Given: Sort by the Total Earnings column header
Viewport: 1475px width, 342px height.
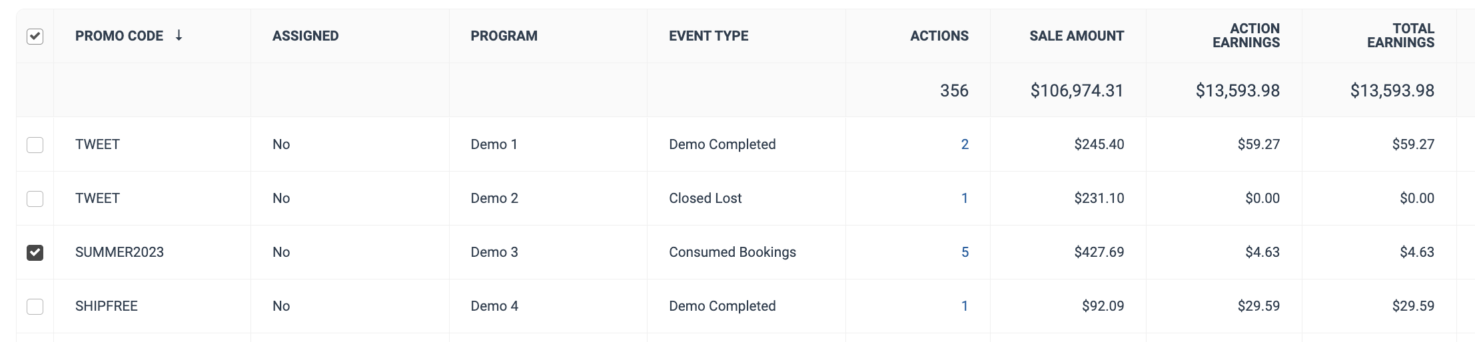Looking at the screenshot, I should [x=1400, y=36].
